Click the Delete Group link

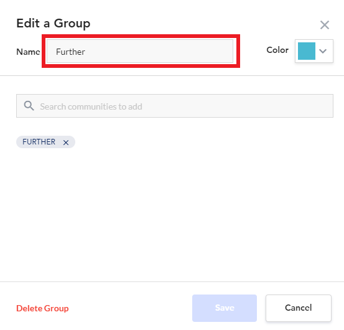coord(42,308)
